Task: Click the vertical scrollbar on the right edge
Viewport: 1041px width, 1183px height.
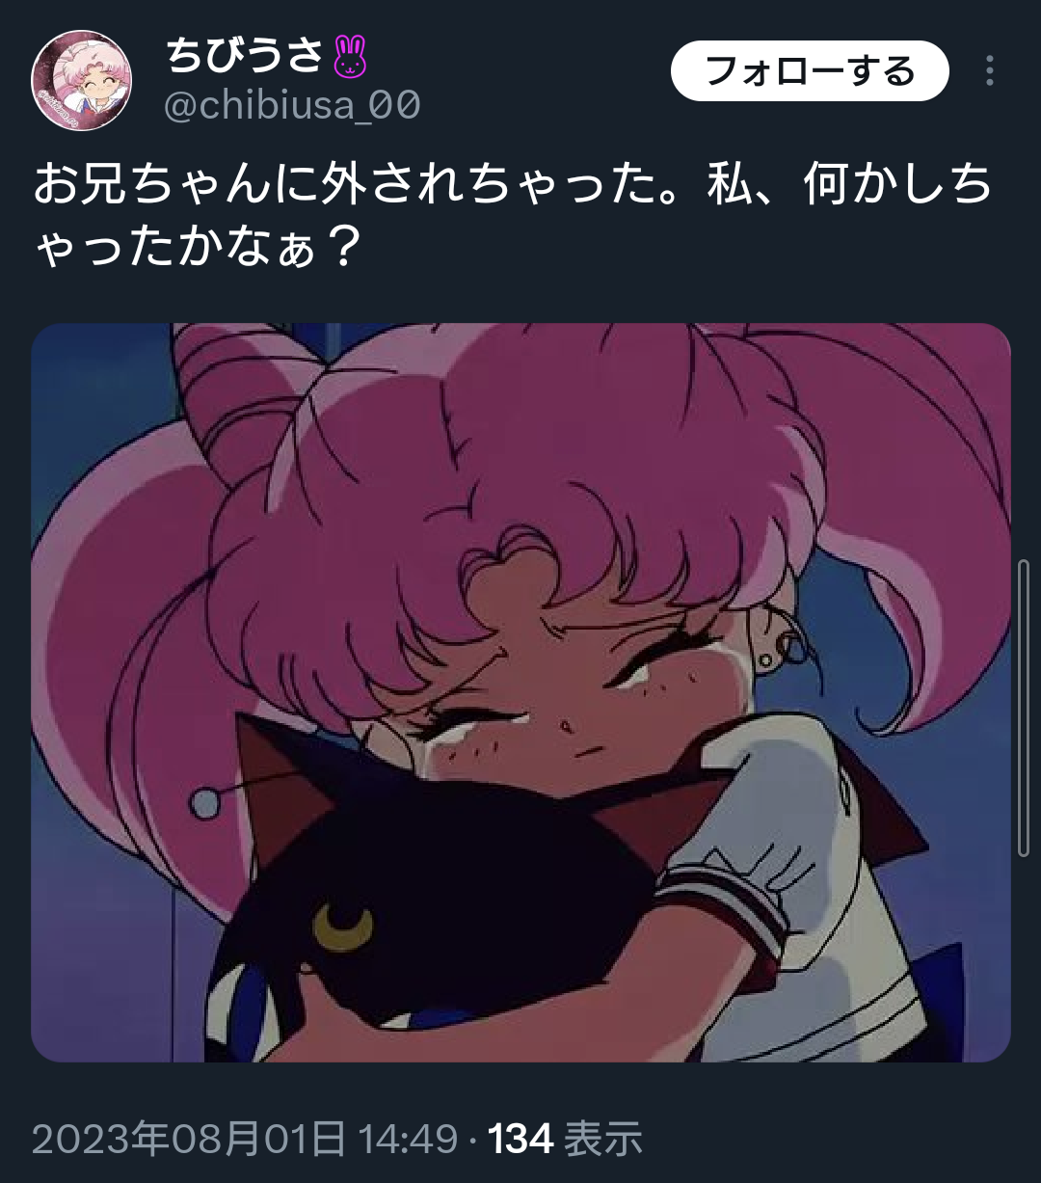Action: pyautogui.click(x=1024, y=707)
